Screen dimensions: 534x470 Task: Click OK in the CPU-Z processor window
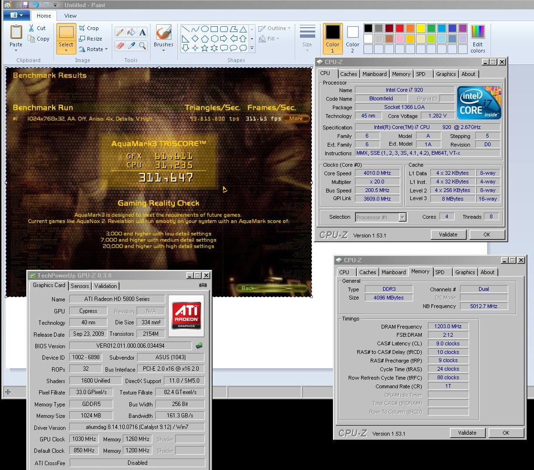coord(487,235)
